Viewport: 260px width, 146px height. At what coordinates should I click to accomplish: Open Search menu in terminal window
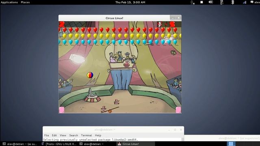74,135
